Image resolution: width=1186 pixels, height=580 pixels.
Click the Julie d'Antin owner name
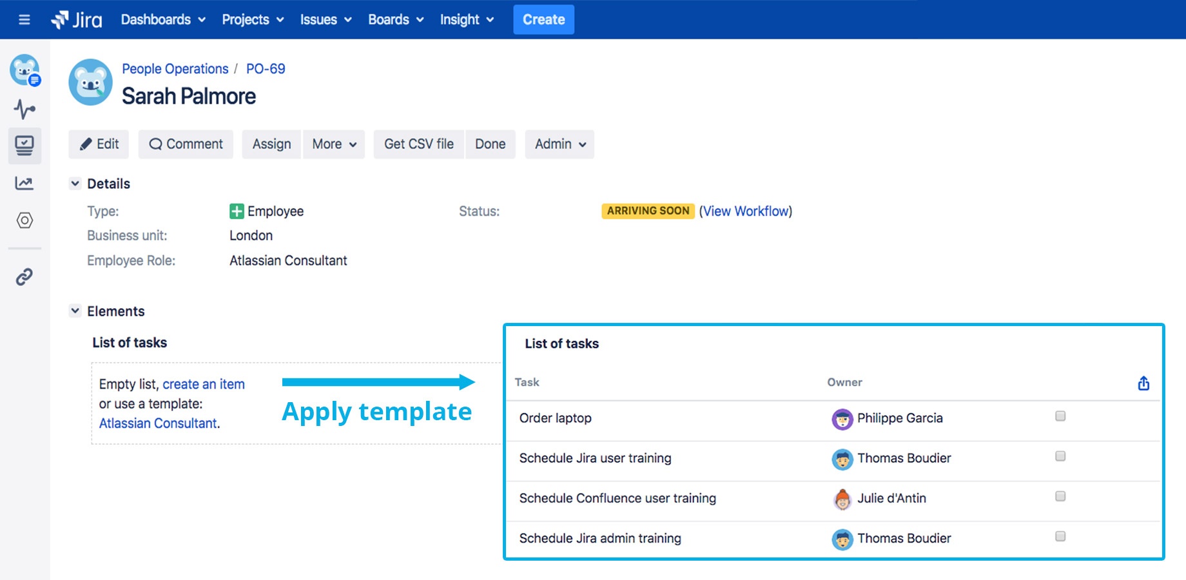click(891, 498)
